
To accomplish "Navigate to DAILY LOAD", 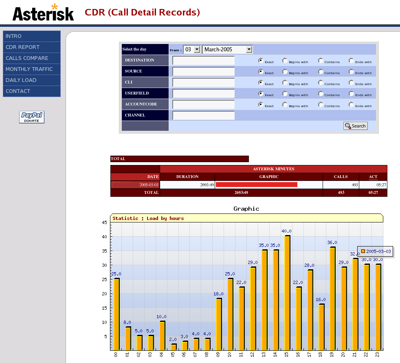I will pyautogui.click(x=32, y=80).
